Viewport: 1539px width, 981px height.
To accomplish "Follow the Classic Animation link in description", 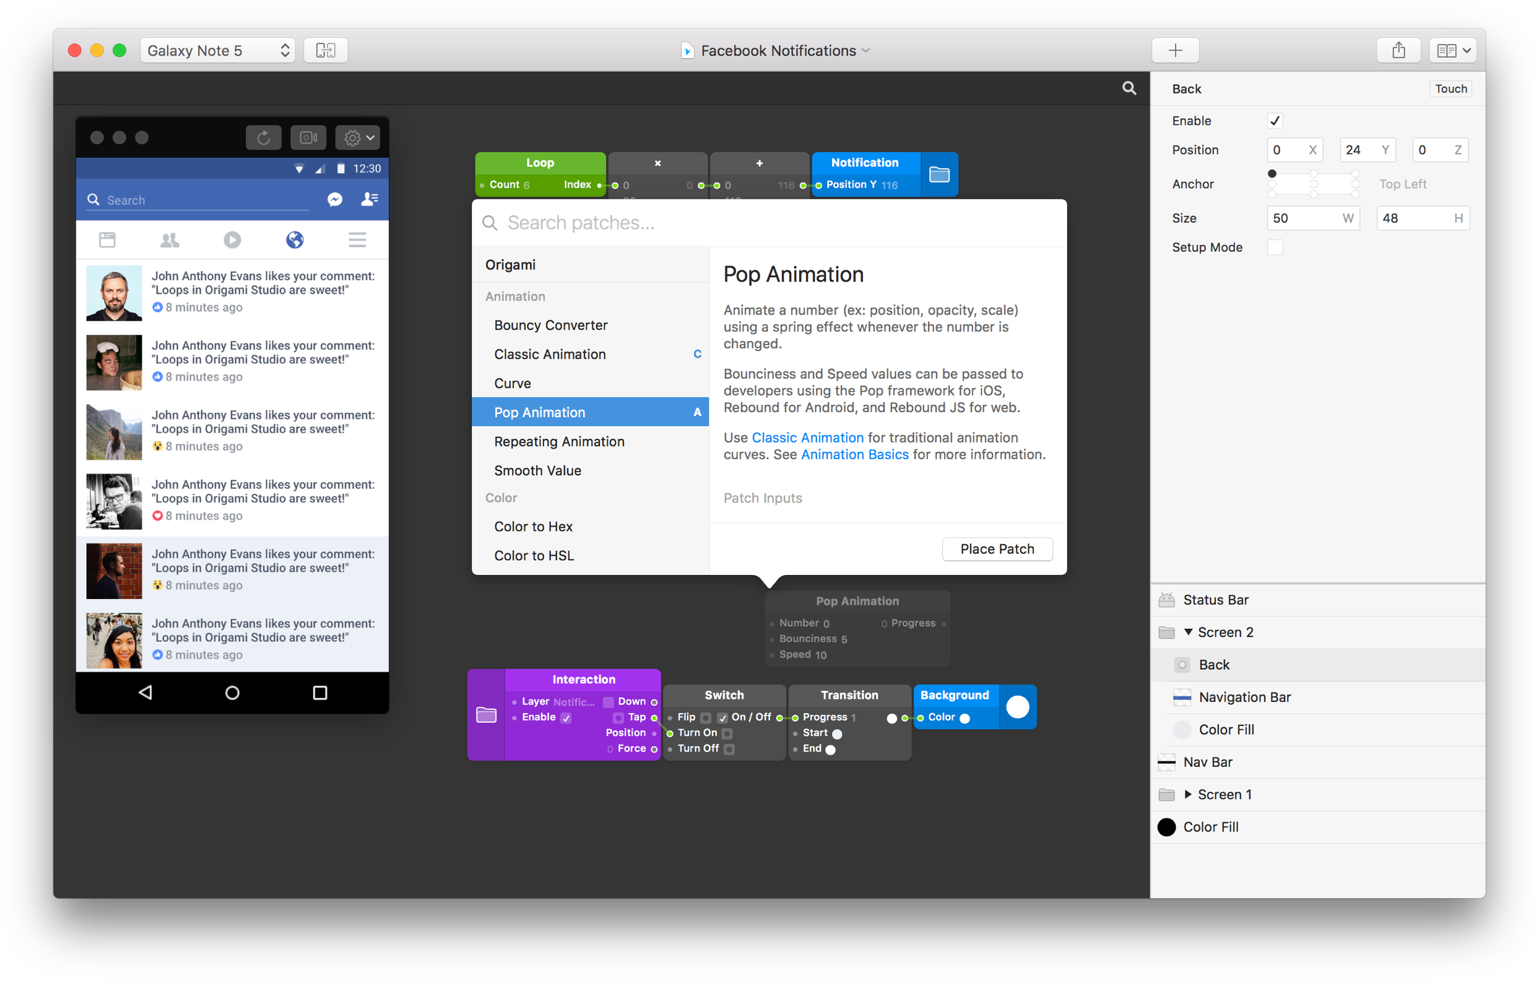I will click(807, 437).
